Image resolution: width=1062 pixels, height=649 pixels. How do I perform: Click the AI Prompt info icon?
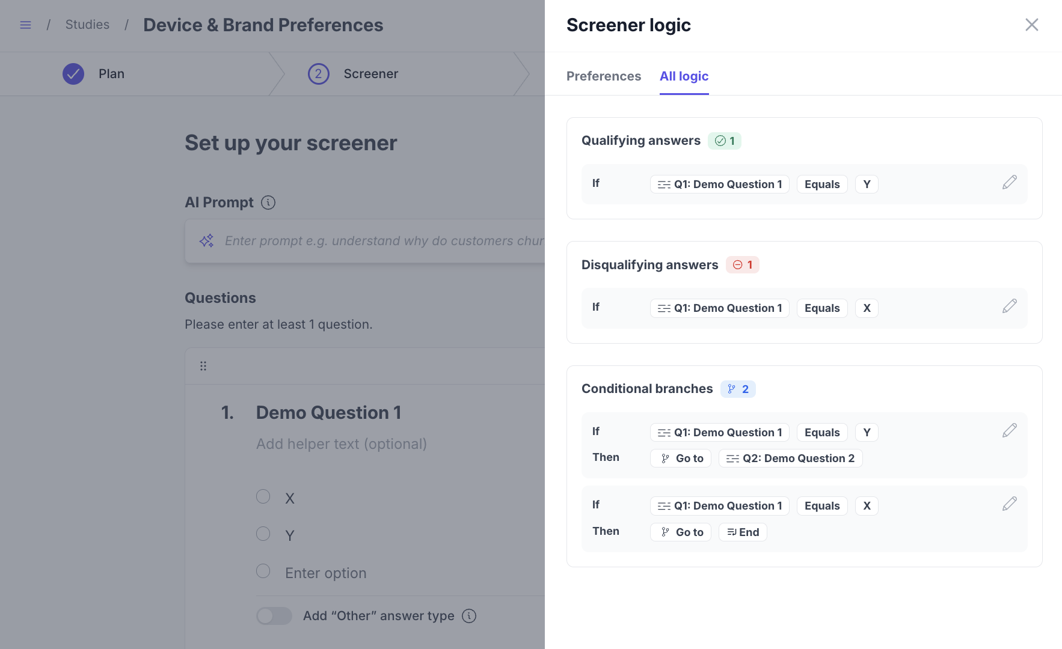pos(268,203)
